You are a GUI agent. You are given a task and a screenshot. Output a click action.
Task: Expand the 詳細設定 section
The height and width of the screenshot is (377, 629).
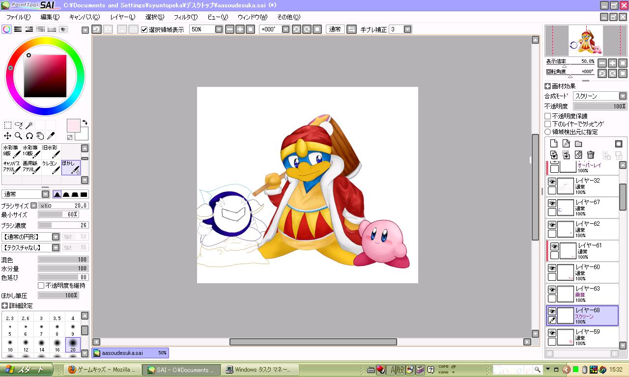coord(4,306)
